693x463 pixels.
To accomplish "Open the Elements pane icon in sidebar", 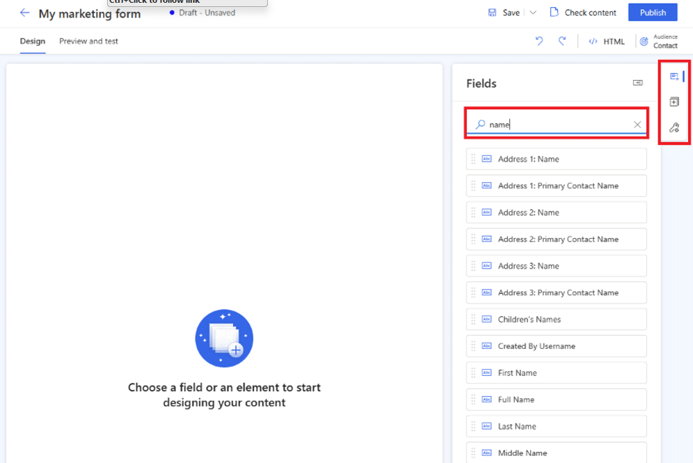I will (674, 102).
